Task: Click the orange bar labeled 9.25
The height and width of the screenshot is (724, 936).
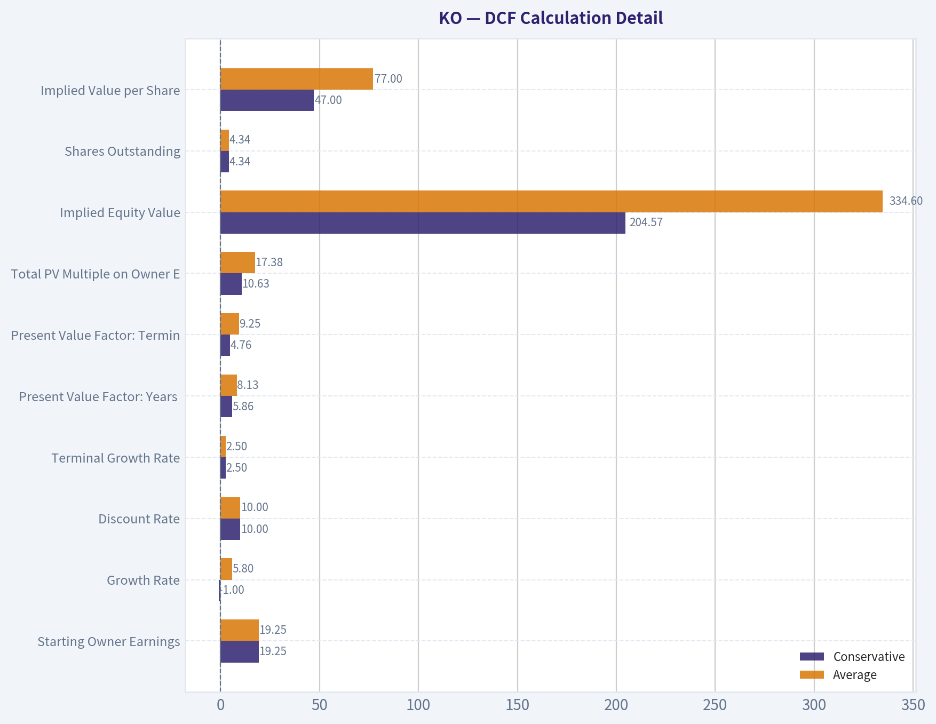Action: click(229, 324)
